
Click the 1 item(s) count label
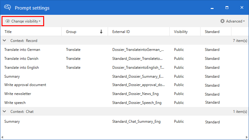[x=240, y=112]
